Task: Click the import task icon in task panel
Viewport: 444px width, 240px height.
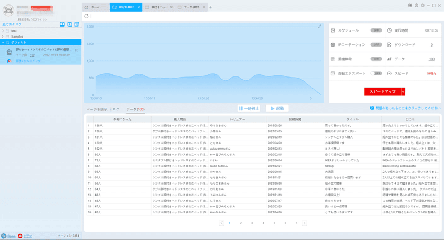Action: (62, 24)
